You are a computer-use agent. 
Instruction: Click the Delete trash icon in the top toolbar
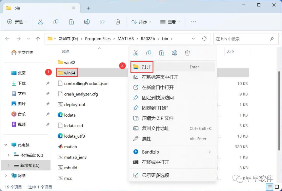118,22
